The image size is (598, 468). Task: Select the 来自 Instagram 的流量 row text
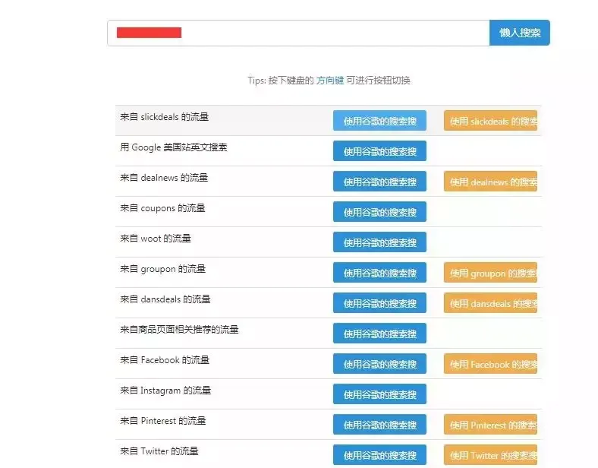pos(165,391)
